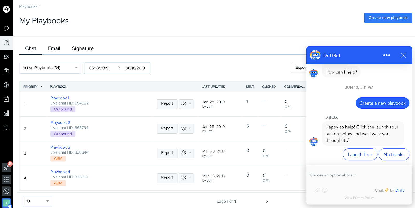This screenshot has height=208, width=415.
Task: Sort by Priority column header
Action: point(33,87)
